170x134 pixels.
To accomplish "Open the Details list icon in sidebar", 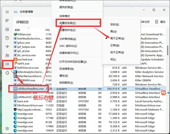I will pyautogui.click(x=7, y=64).
